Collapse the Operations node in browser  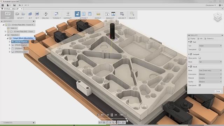[x=6, y=35]
